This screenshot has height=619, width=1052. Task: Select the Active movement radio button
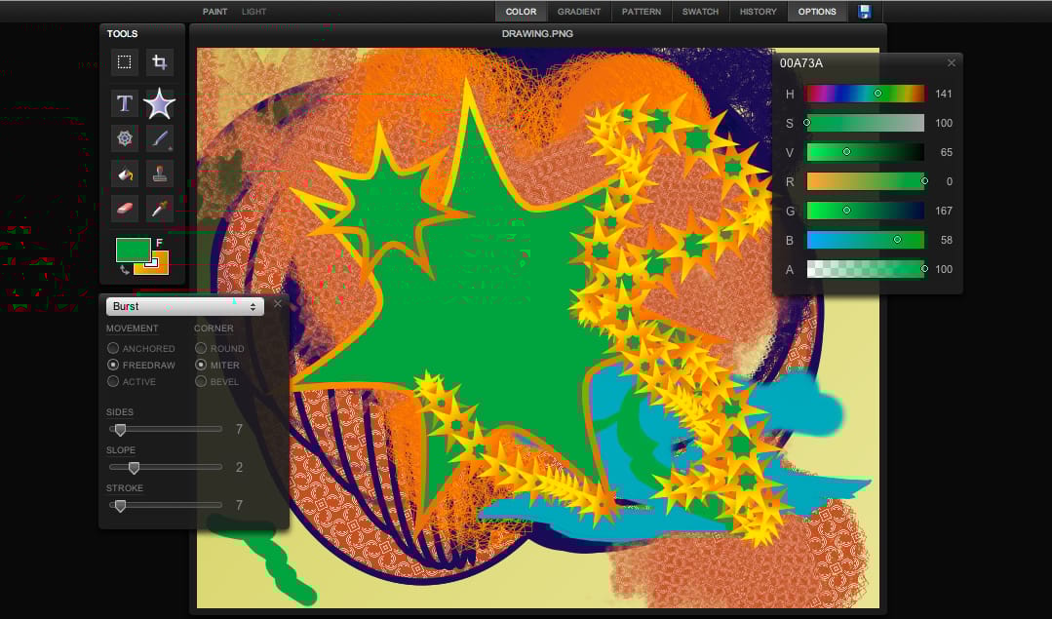(113, 381)
